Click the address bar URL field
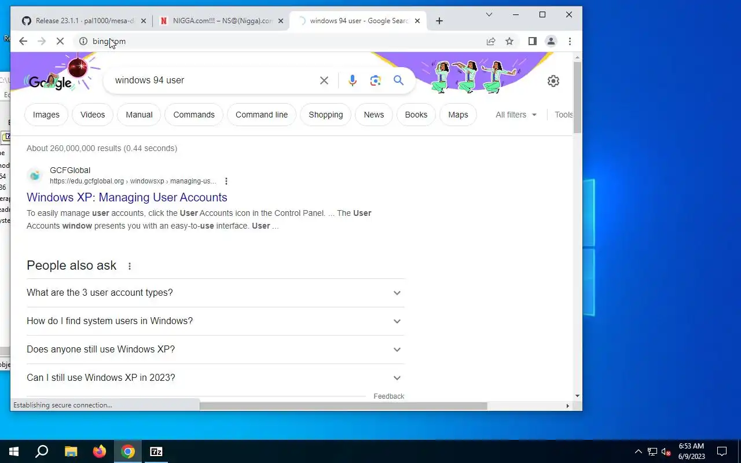The height and width of the screenshot is (463, 741). point(287,41)
